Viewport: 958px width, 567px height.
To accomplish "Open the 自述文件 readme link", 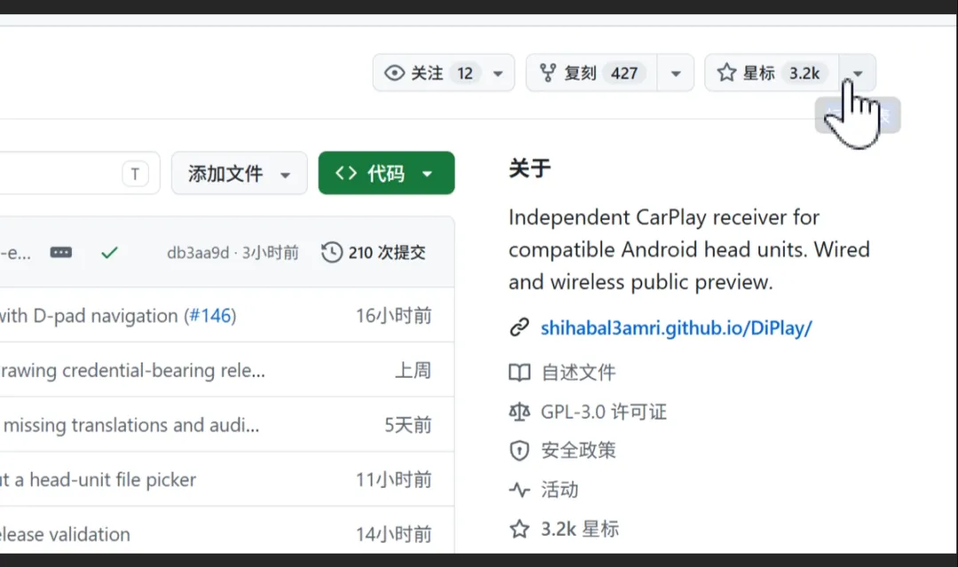I will click(578, 372).
